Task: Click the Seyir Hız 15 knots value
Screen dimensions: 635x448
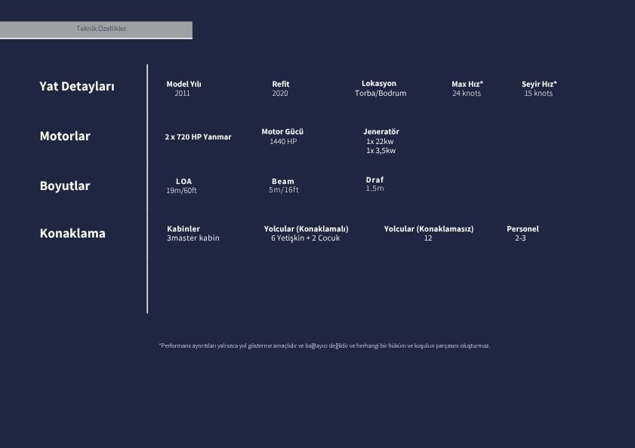Action: click(538, 93)
